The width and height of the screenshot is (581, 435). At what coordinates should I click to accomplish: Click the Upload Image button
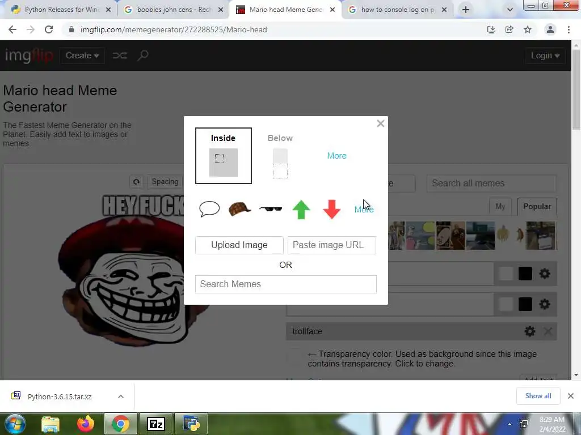(x=239, y=245)
